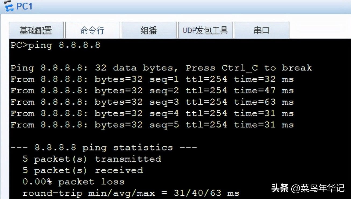The width and height of the screenshot is (351, 199).
Task: Click the 头条 @菜鸟年华记 watermark
Action: pyautogui.click(x=308, y=188)
